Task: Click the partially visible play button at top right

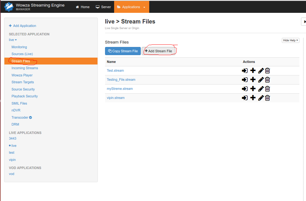Action: [304, 22]
